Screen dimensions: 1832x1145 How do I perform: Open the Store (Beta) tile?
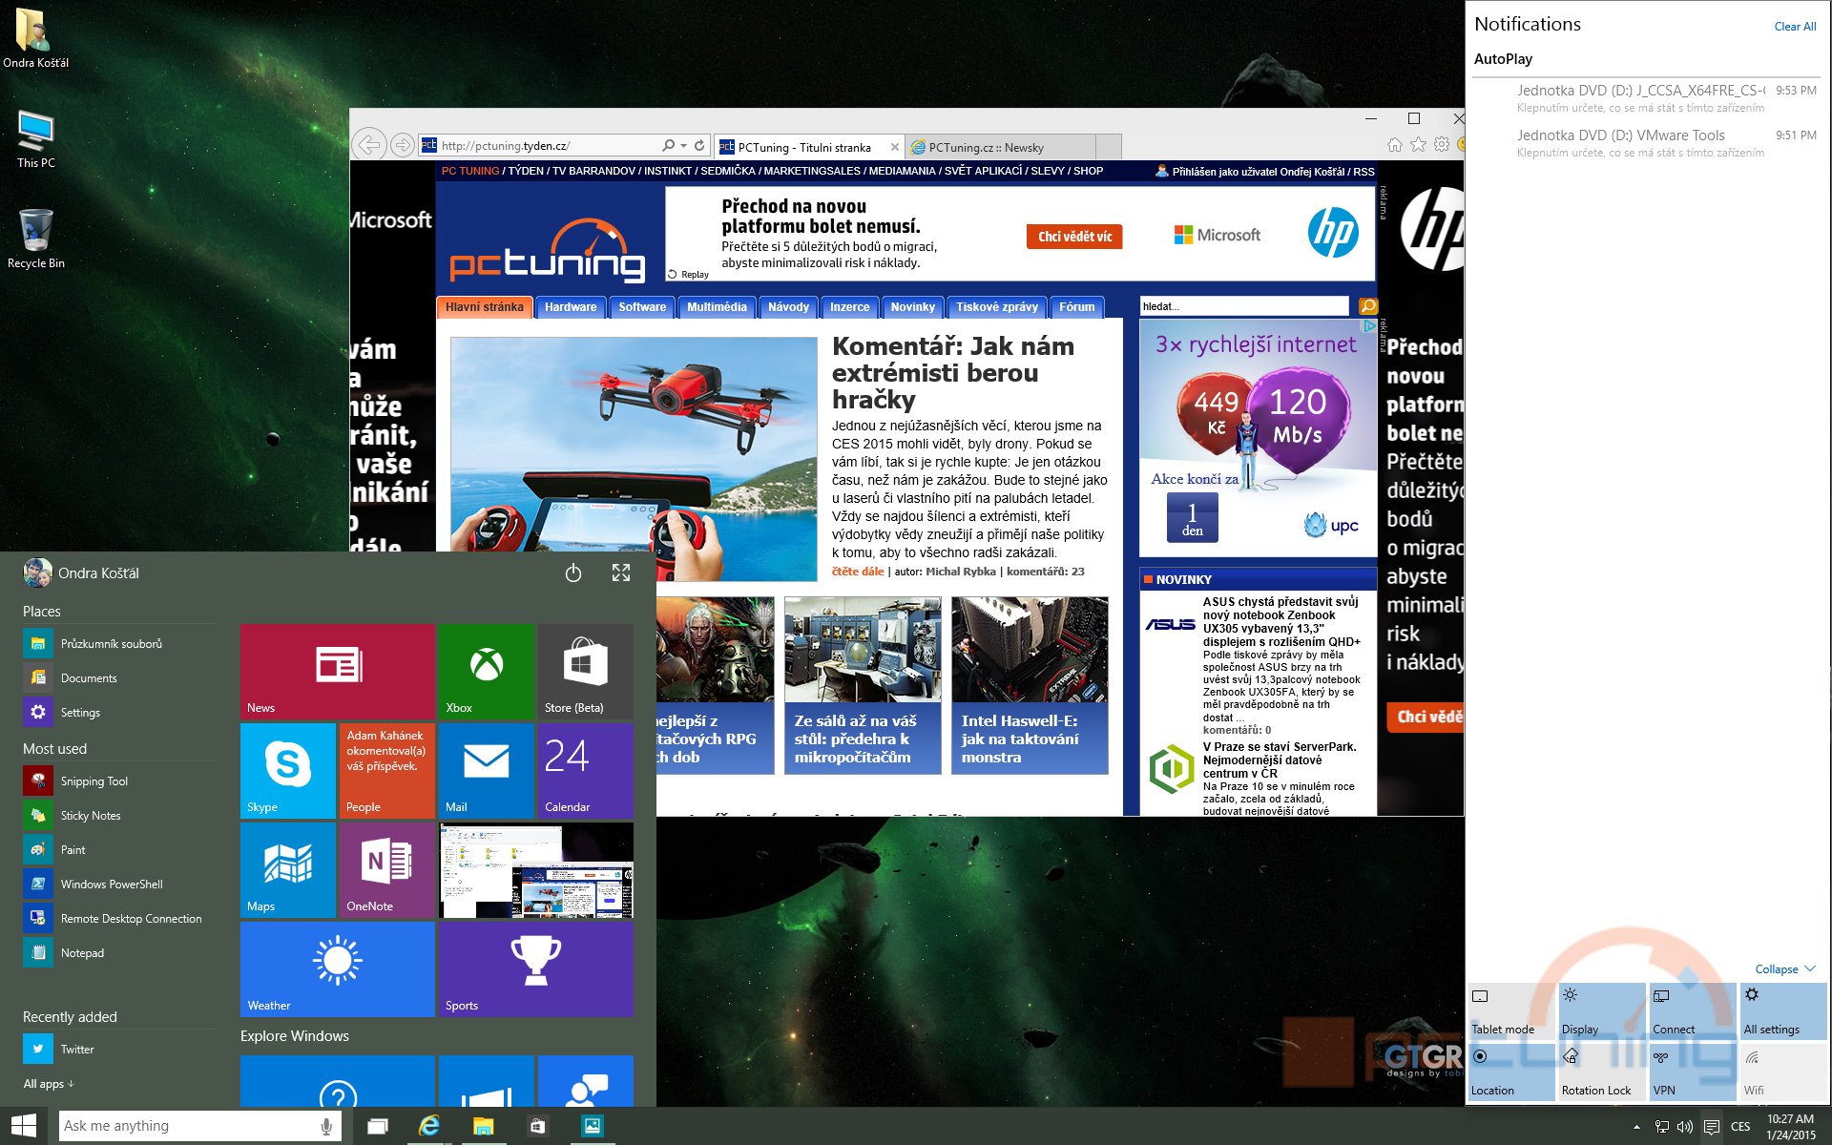coord(585,671)
